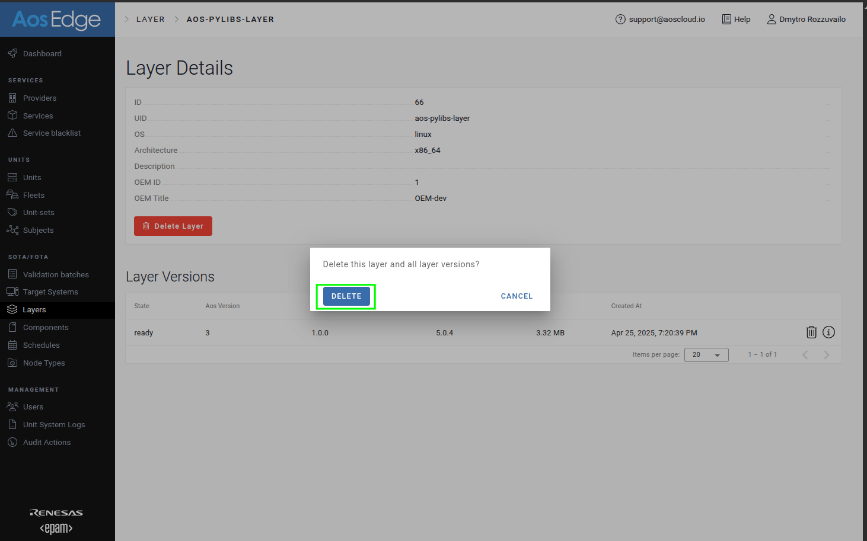Open the Help page from the top bar
867x541 pixels.
(735, 19)
